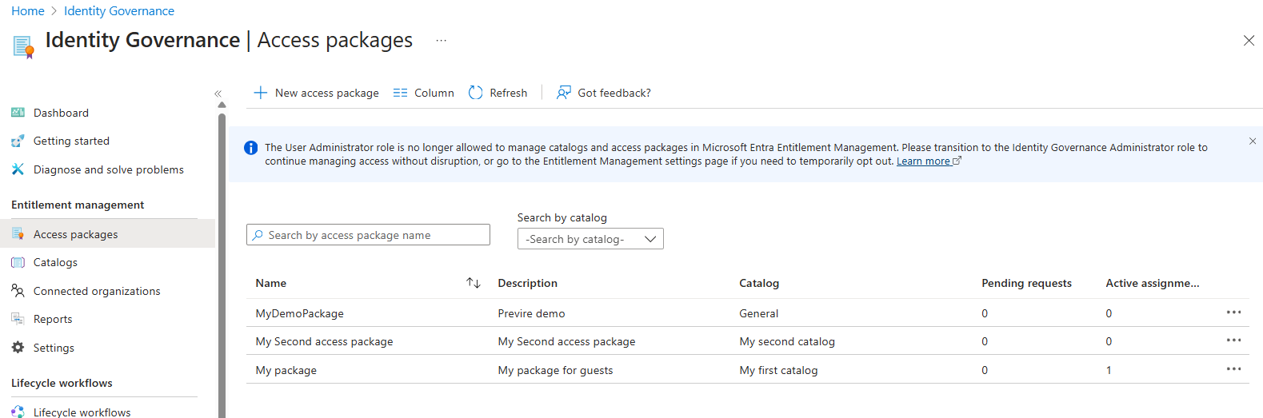Show more actions for My package row

click(x=1233, y=369)
